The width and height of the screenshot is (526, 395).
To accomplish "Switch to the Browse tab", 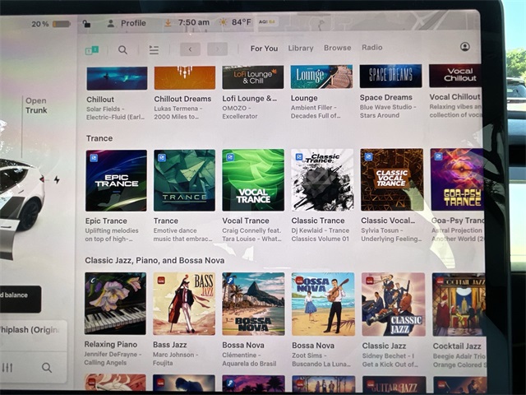I will pyautogui.click(x=338, y=48).
